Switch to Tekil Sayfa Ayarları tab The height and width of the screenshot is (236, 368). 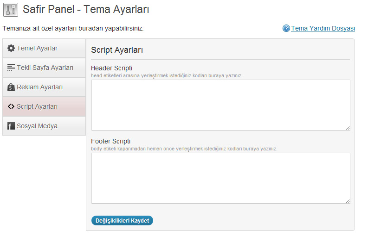(x=44, y=68)
